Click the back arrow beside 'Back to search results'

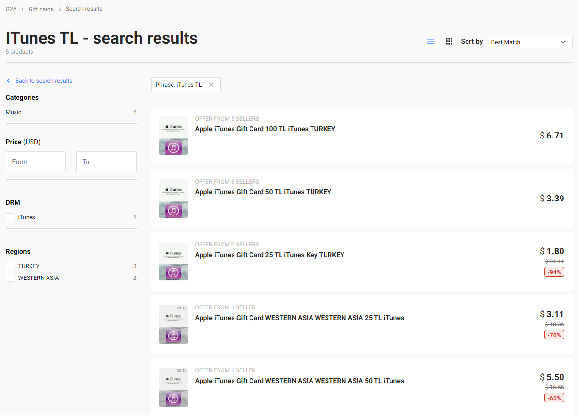(x=8, y=81)
